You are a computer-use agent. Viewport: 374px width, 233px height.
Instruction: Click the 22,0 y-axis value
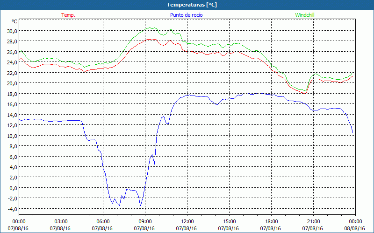12,73
